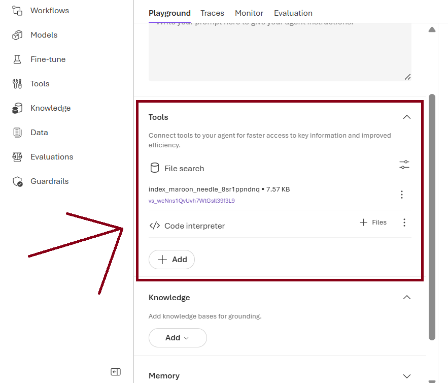Select Knowledge in left navigation

pyautogui.click(x=51, y=108)
